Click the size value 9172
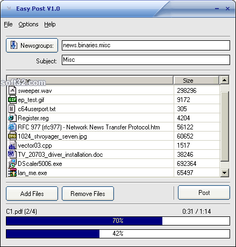 (x=183, y=100)
